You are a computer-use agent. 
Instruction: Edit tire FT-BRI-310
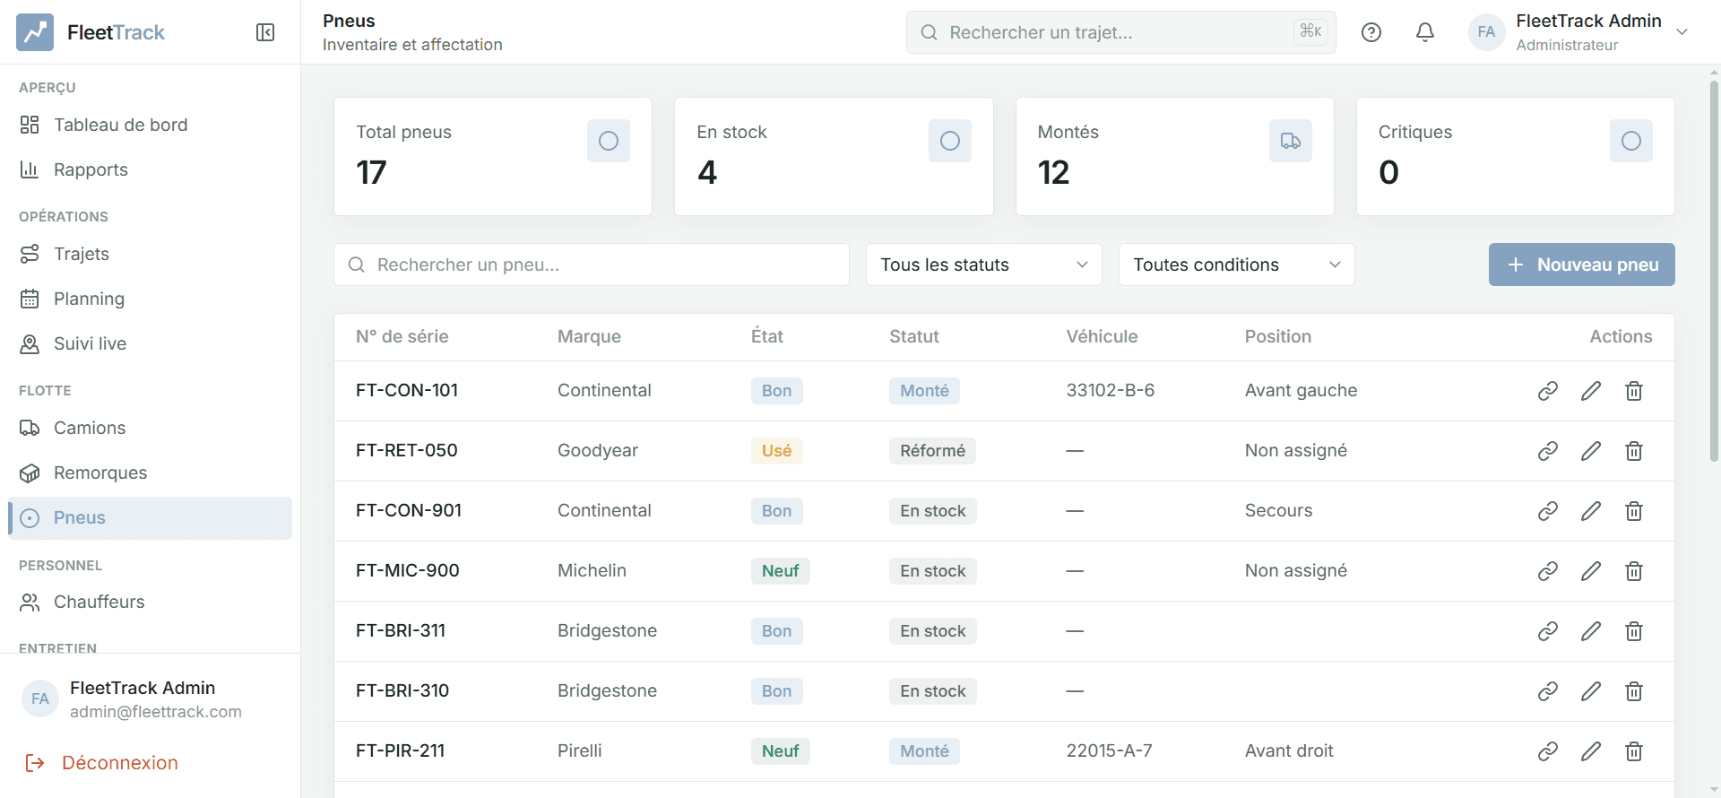click(x=1591, y=691)
